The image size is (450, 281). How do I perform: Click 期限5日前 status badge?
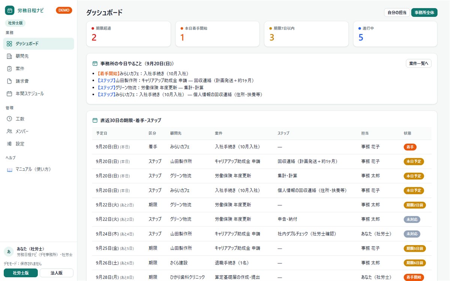tap(415, 248)
